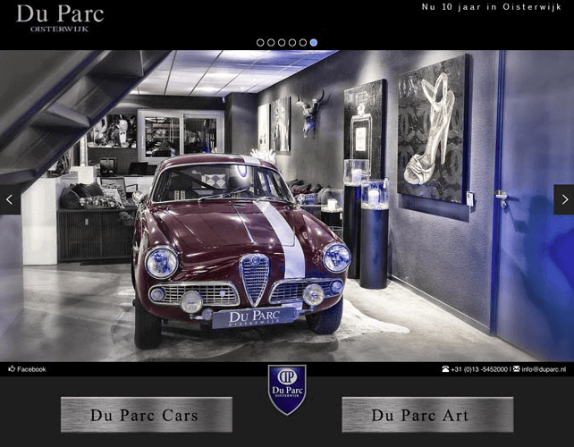Image resolution: width=574 pixels, height=447 pixels.
Task: Select the first slideshow dot
Action: click(x=260, y=43)
